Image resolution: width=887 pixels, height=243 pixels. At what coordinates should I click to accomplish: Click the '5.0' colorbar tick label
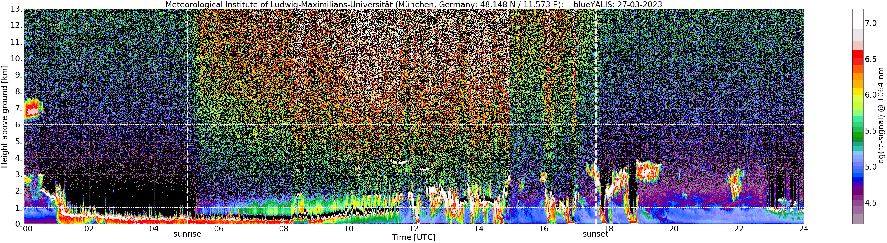click(871, 167)
